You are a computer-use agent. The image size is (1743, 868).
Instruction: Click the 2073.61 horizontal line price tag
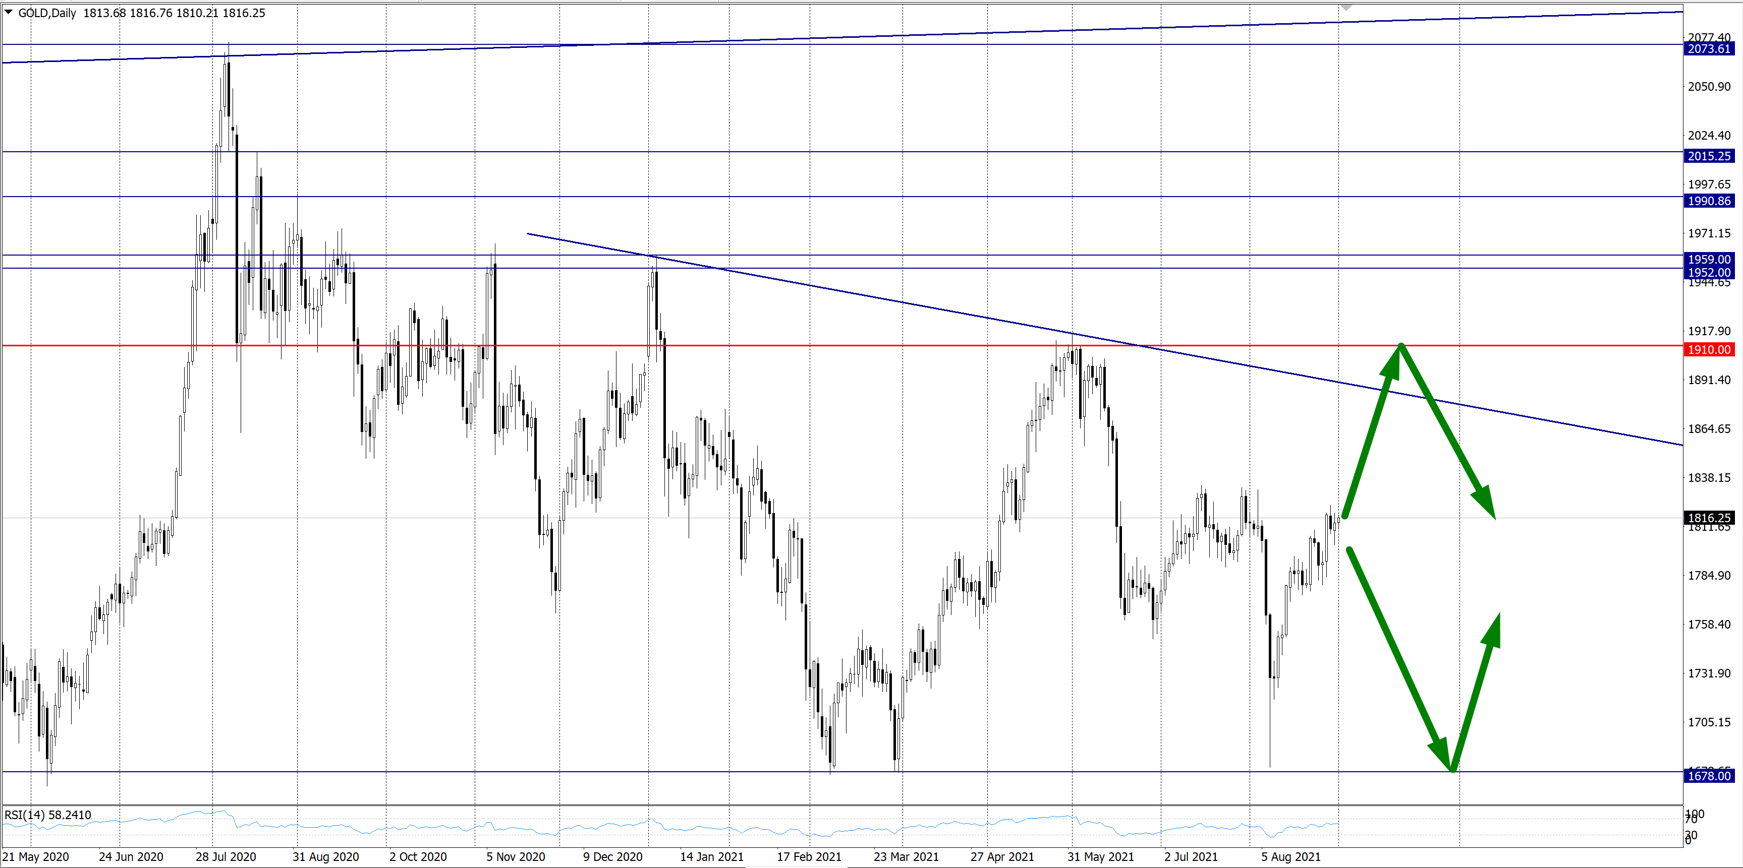(1709, 49)
